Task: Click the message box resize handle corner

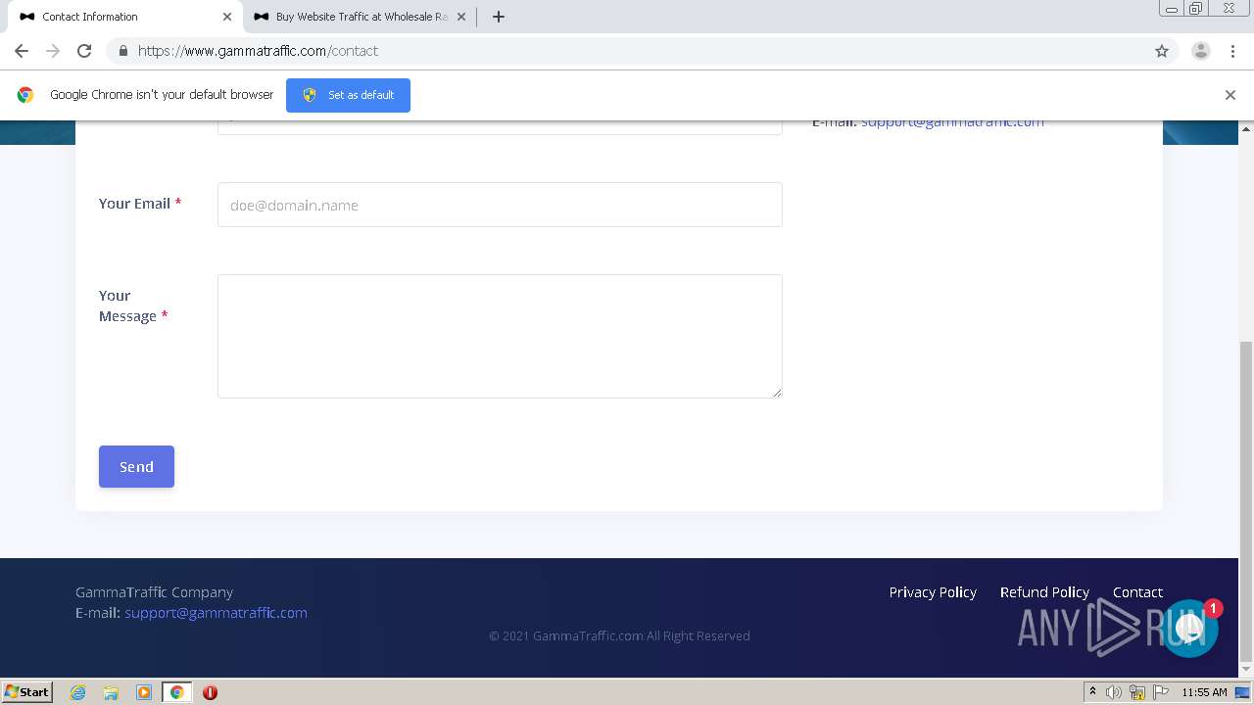Action: tap(777, 393)
